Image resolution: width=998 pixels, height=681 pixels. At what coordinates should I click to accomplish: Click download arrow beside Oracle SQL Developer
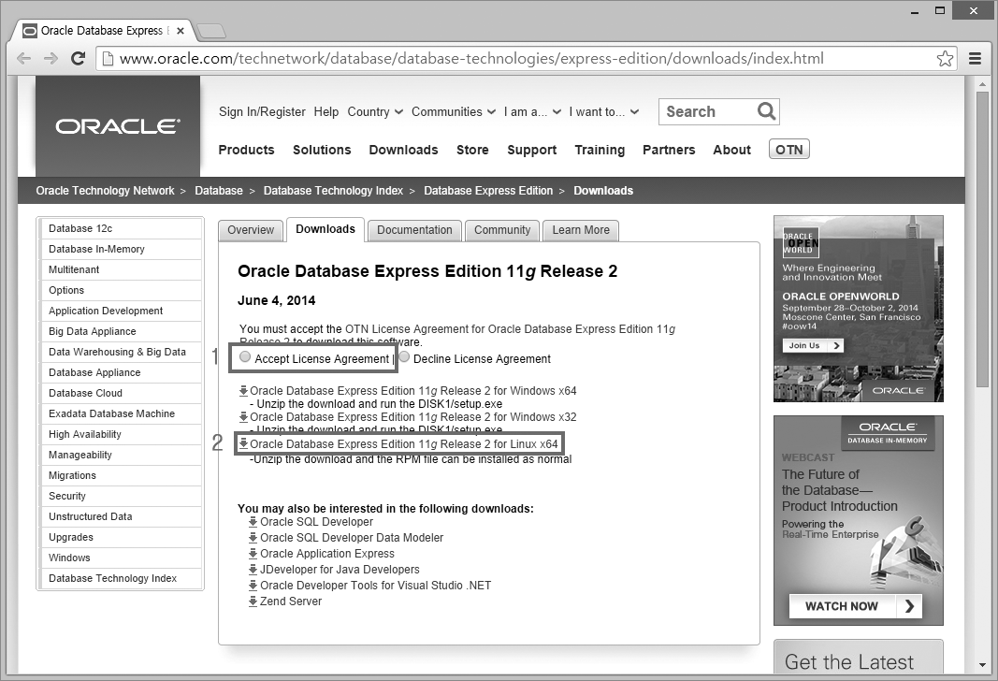[x=253, y=522]
